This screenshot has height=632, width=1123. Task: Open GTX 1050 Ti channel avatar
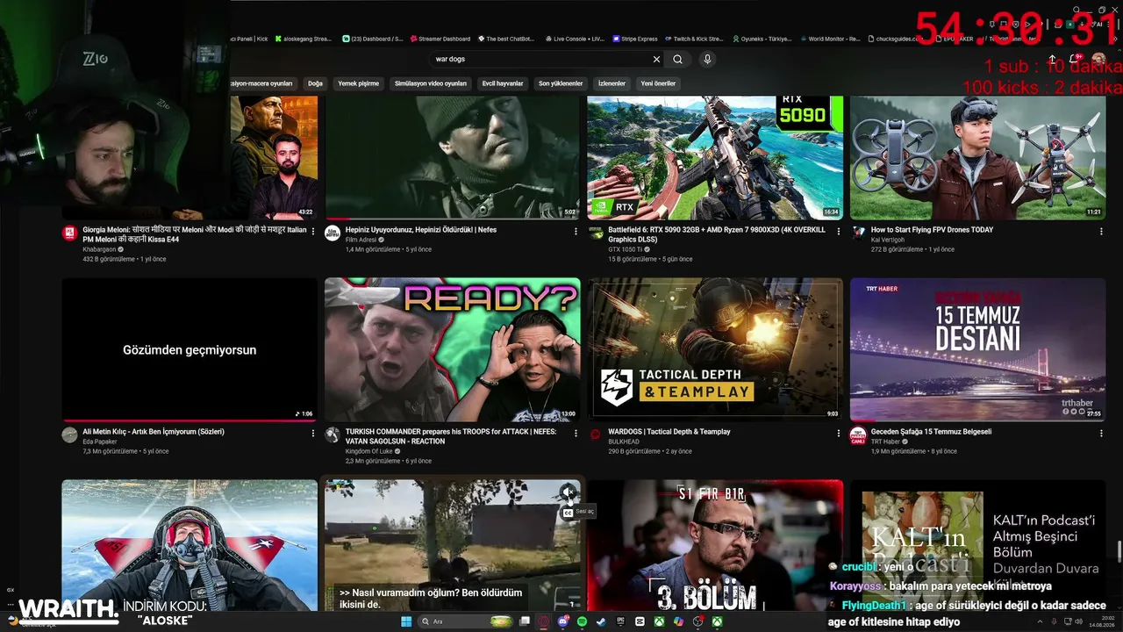596,233
